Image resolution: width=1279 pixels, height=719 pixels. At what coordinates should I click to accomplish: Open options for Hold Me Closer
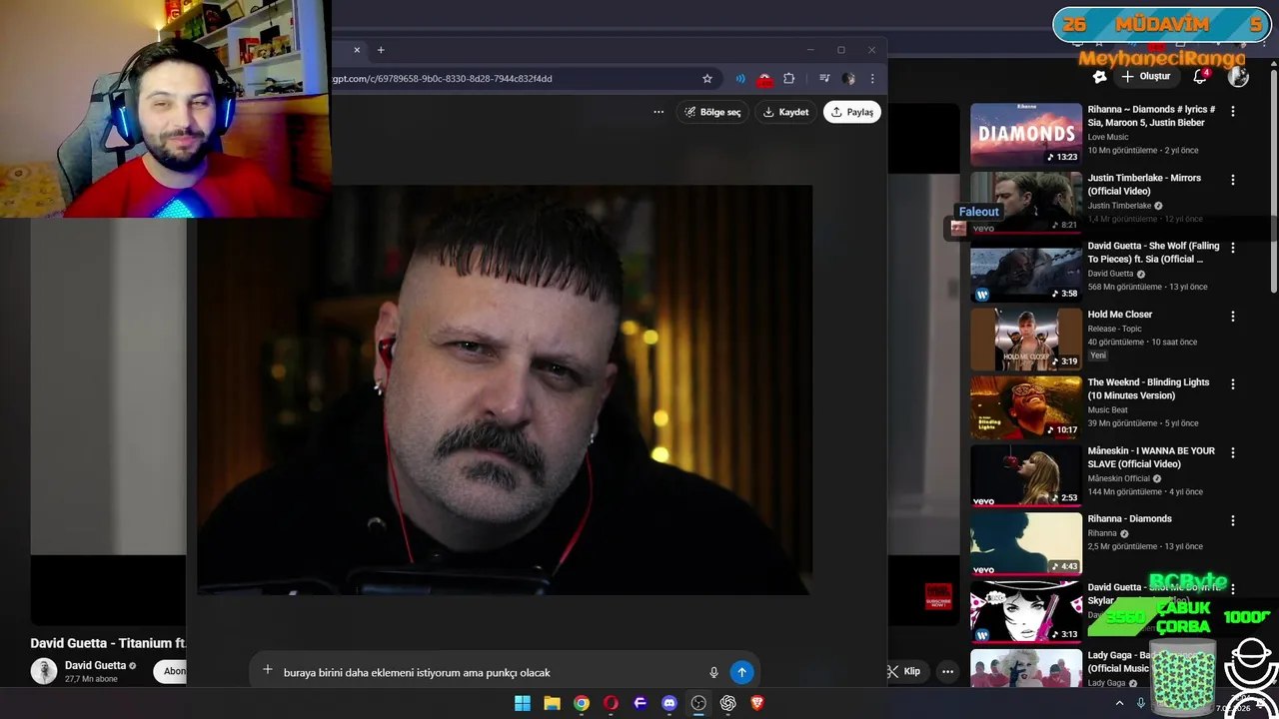tap(1233, 317)
